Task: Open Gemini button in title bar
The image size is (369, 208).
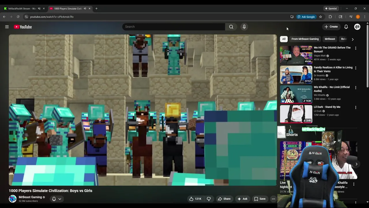Action: pos(331,8)
